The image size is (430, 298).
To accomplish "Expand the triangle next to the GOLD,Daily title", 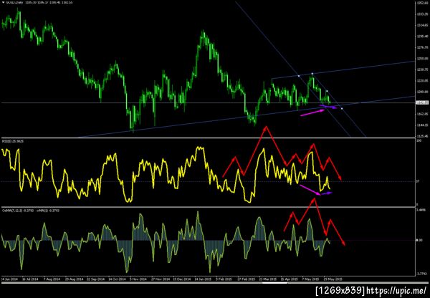I will [x=4, y=2].
